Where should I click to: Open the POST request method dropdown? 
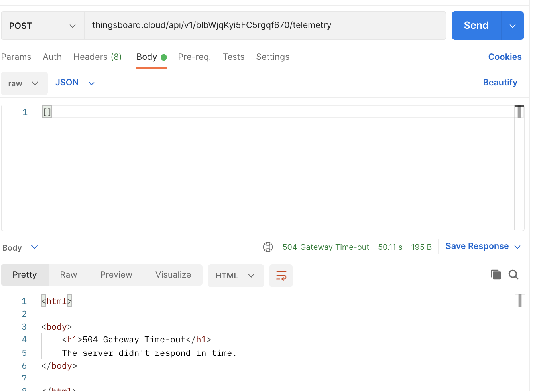(x=42, y=25)
